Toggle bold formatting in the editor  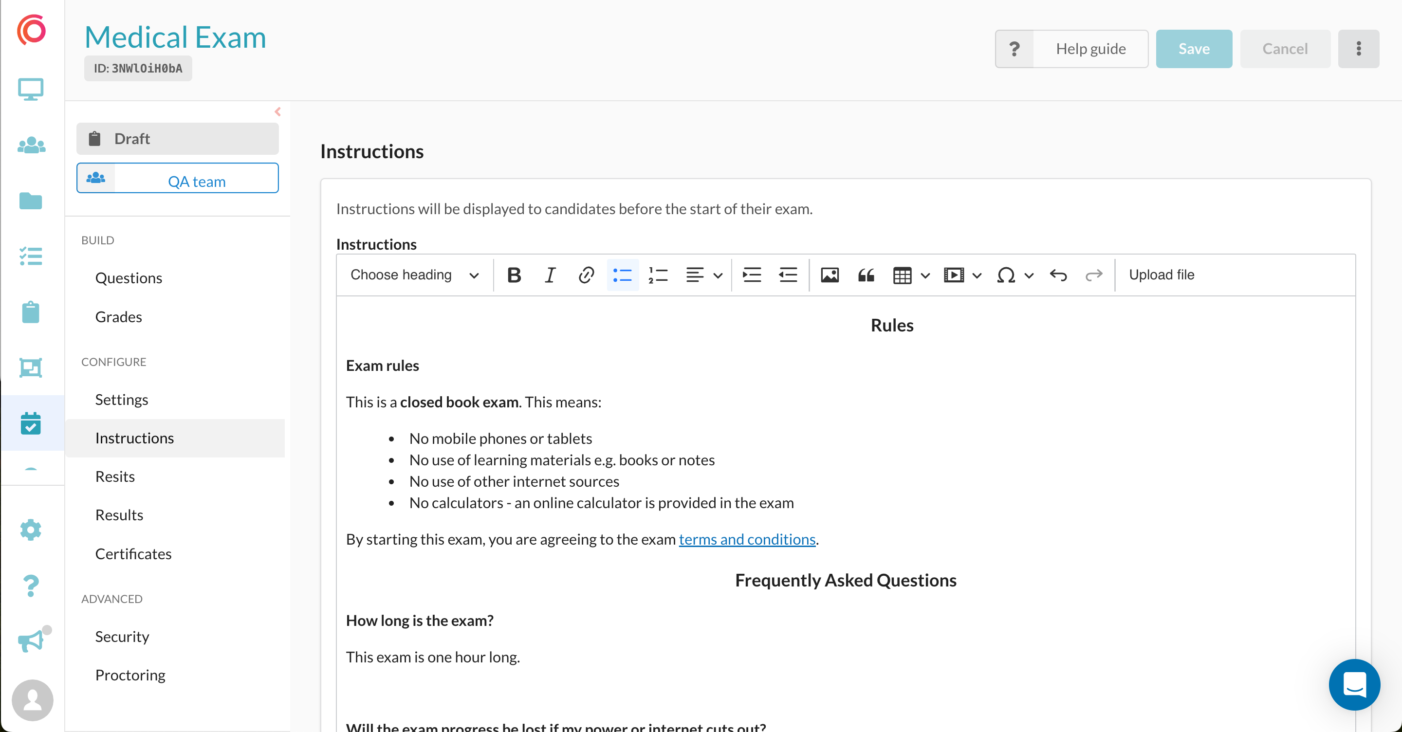(514, 275)
